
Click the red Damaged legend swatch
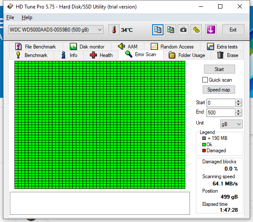(x=204, y=151)
